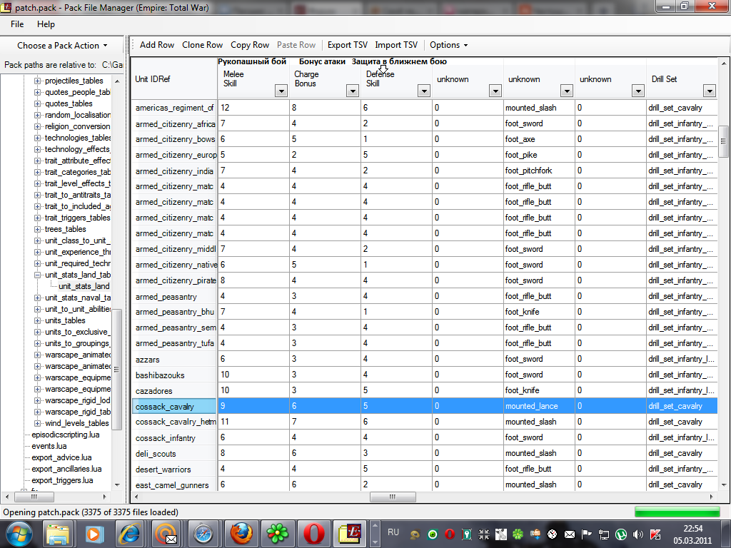Collapse the unit_stats_land_tab tree node

coord(37,275)
